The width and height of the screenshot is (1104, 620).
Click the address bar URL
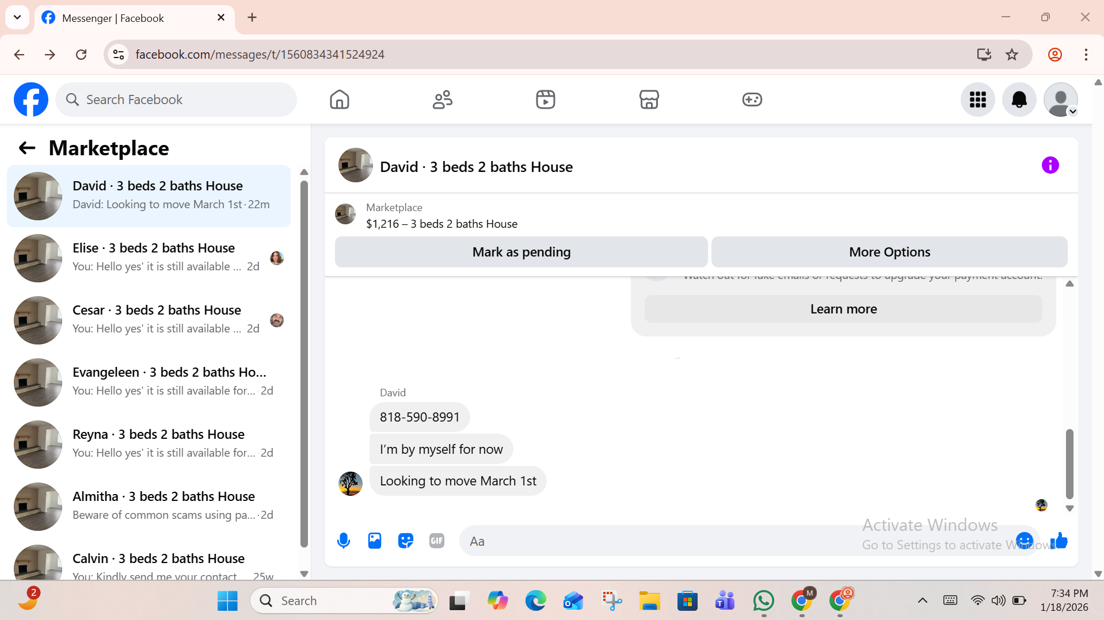coord(260,55)
